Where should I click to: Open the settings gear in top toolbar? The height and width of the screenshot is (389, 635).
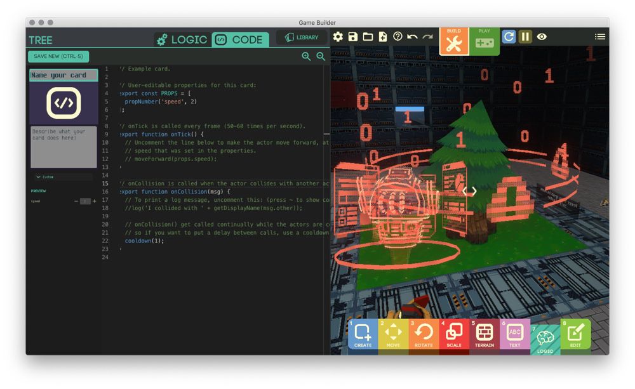point(338,37)
